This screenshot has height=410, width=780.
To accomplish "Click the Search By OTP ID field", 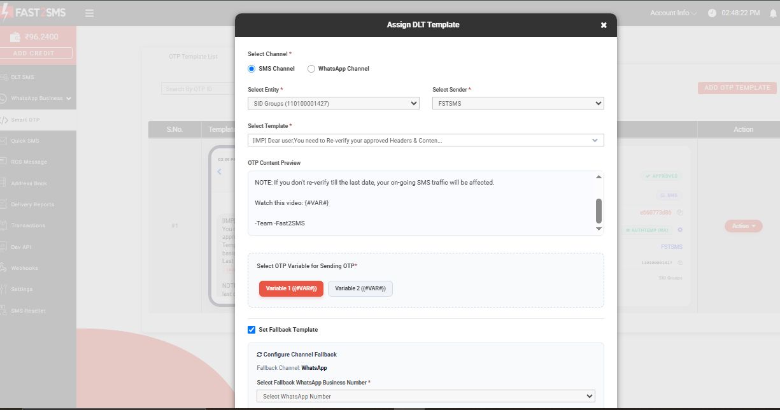I will (197, 89).
